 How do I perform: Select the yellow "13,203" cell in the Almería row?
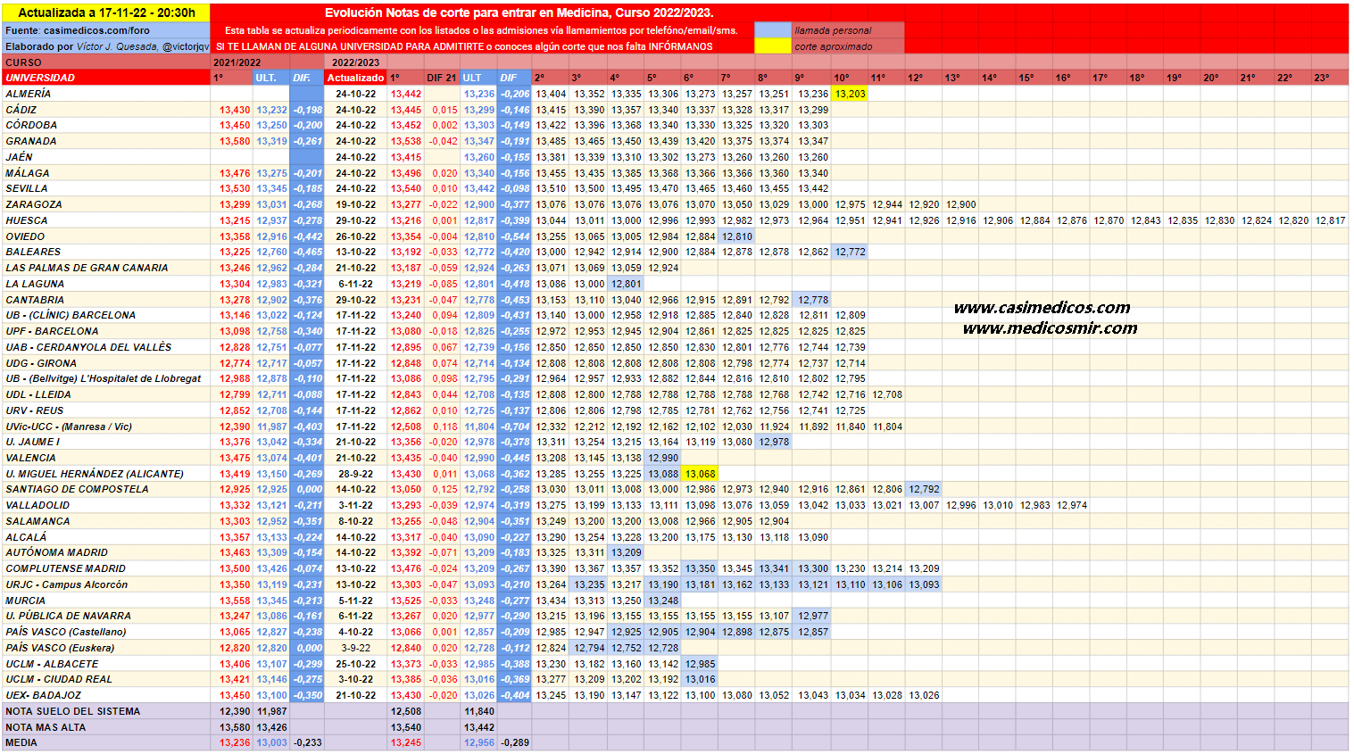pyautogui.click(x=850, y=94)
